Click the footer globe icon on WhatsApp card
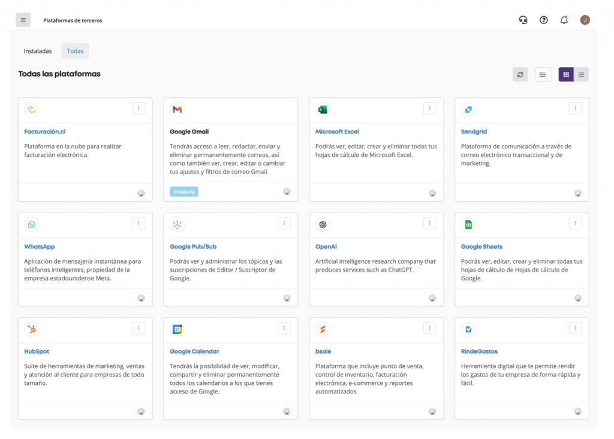Image resolution: width=614 pixels, height=439 pixels. point(142,298)
